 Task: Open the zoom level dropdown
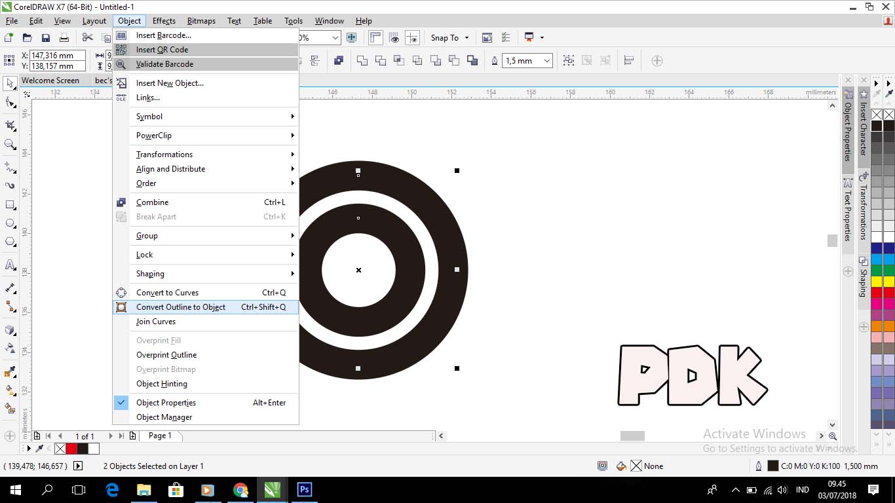coord(336,37)
